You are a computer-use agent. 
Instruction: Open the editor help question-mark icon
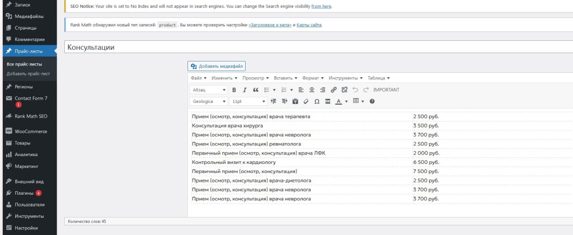(x=372, y=101)
